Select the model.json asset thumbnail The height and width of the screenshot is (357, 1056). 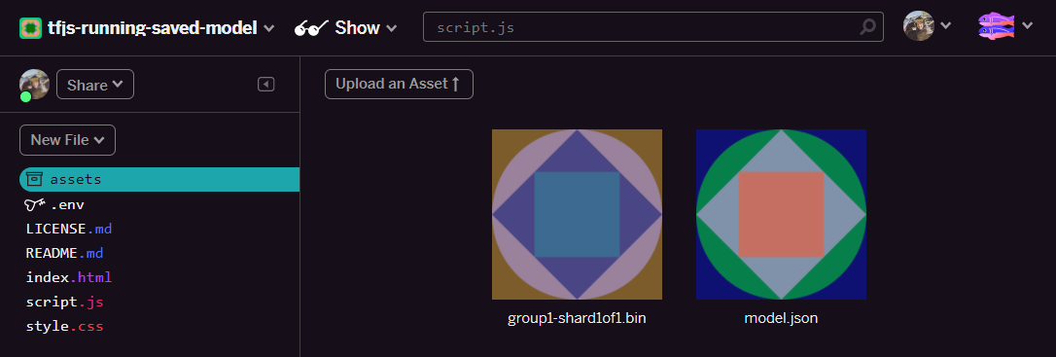781,214
